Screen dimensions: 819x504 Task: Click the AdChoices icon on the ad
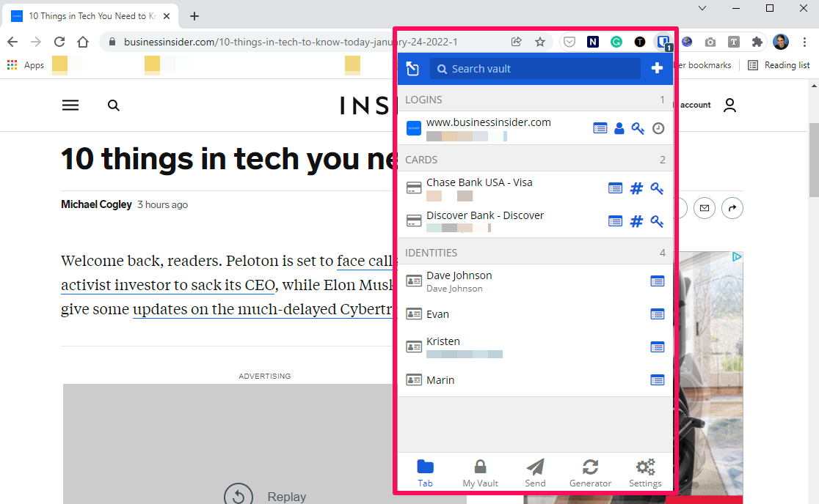click(x=737, y=257)
